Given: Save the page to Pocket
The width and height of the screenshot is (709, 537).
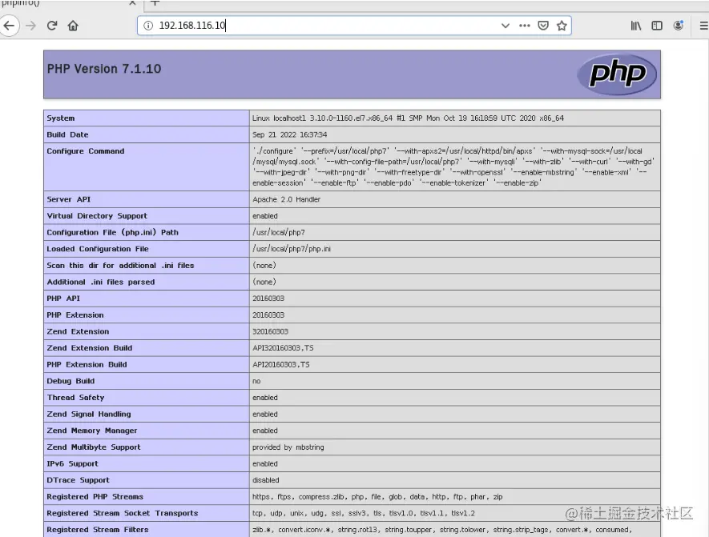Looking at the screenshot, I should (x=543, y=25).
